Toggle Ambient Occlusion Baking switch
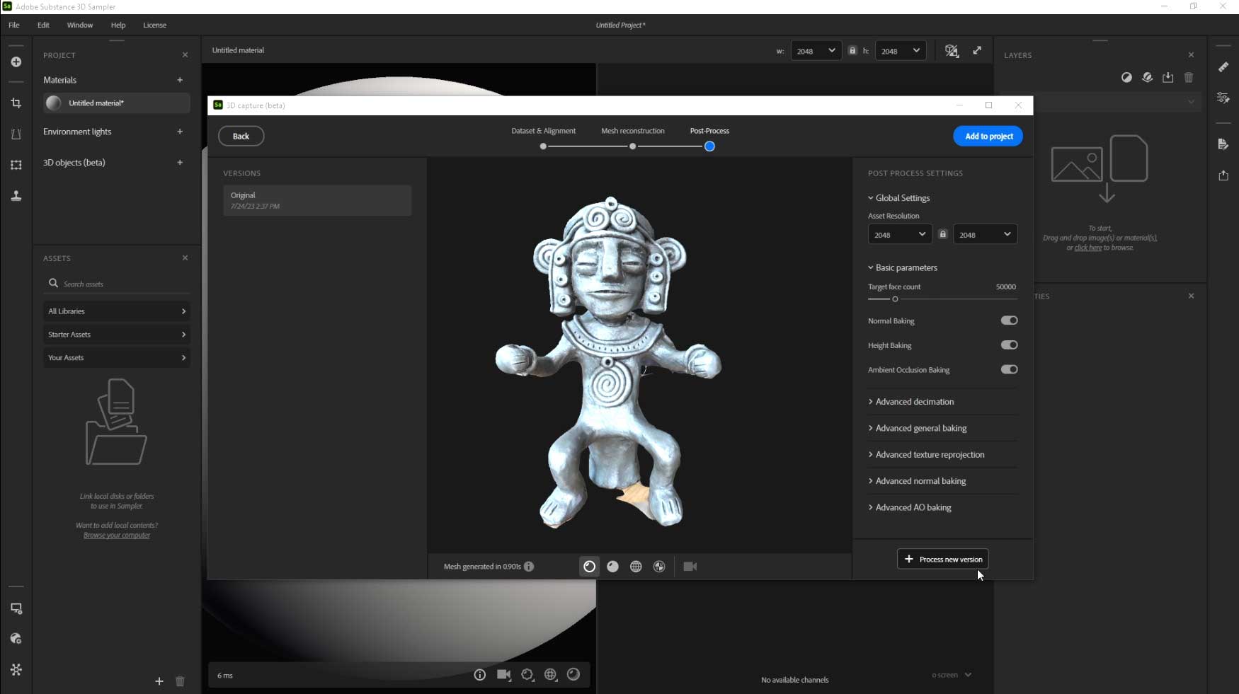The height and width of the screenshot is (694, 1239). (x=1009, y=369)
